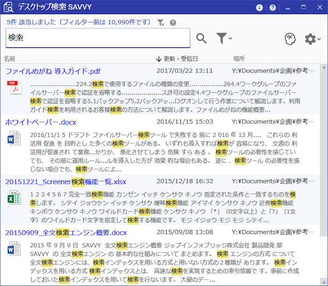Focus the search field containing 検索
328x286 pixels.
click(98, 38)
